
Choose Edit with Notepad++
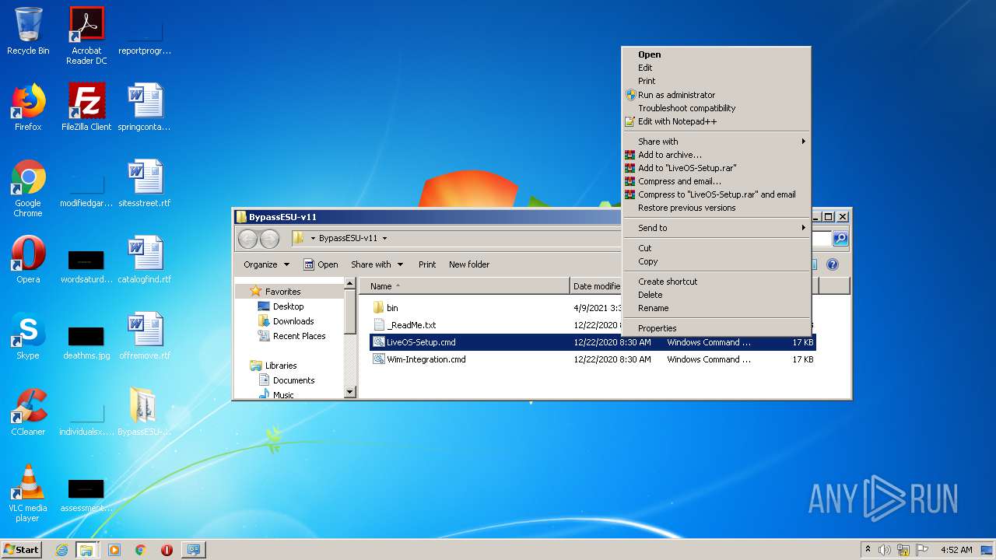716,121
